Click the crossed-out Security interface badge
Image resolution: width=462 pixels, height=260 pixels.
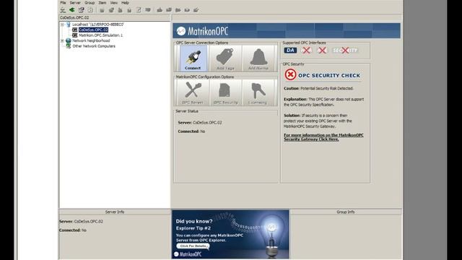[345, 51]
